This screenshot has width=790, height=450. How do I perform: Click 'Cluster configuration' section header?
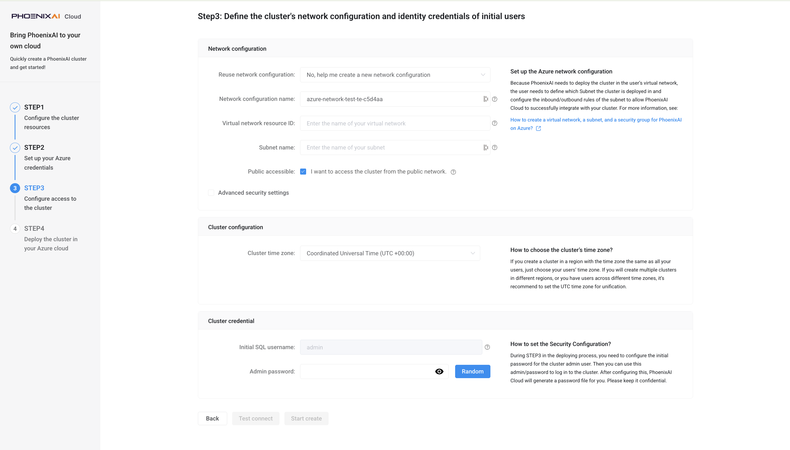tap(236, 227)
